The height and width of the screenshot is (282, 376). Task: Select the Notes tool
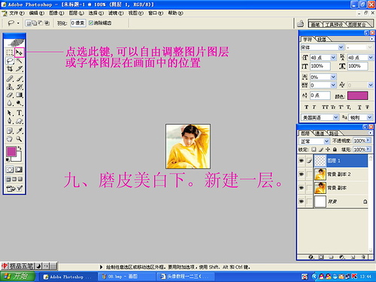(x=10, y=131)
